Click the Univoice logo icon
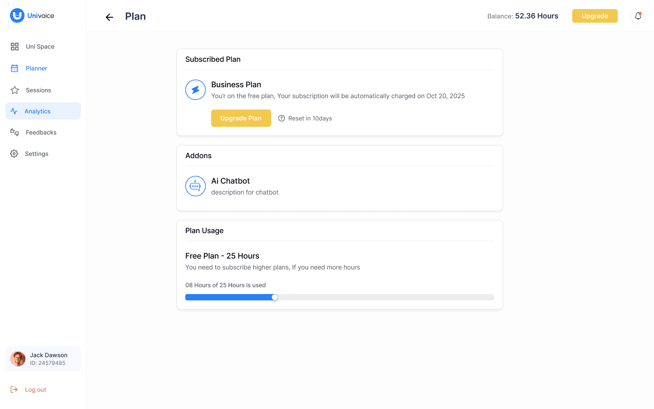The height and width of the screenshot is (409, 654). point(17,15)
